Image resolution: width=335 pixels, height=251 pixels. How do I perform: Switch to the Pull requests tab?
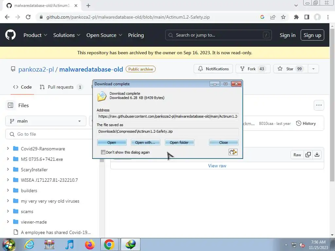tap(61, 87)
